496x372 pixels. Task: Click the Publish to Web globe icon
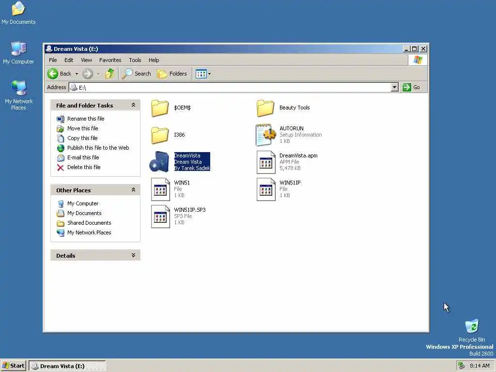click(61, 148)
